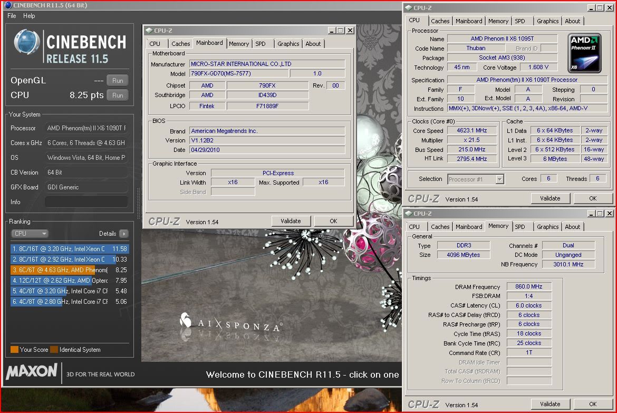
Task: Select ranking row 4 AMD Opteron 7.95
Action: click(70, 281)
